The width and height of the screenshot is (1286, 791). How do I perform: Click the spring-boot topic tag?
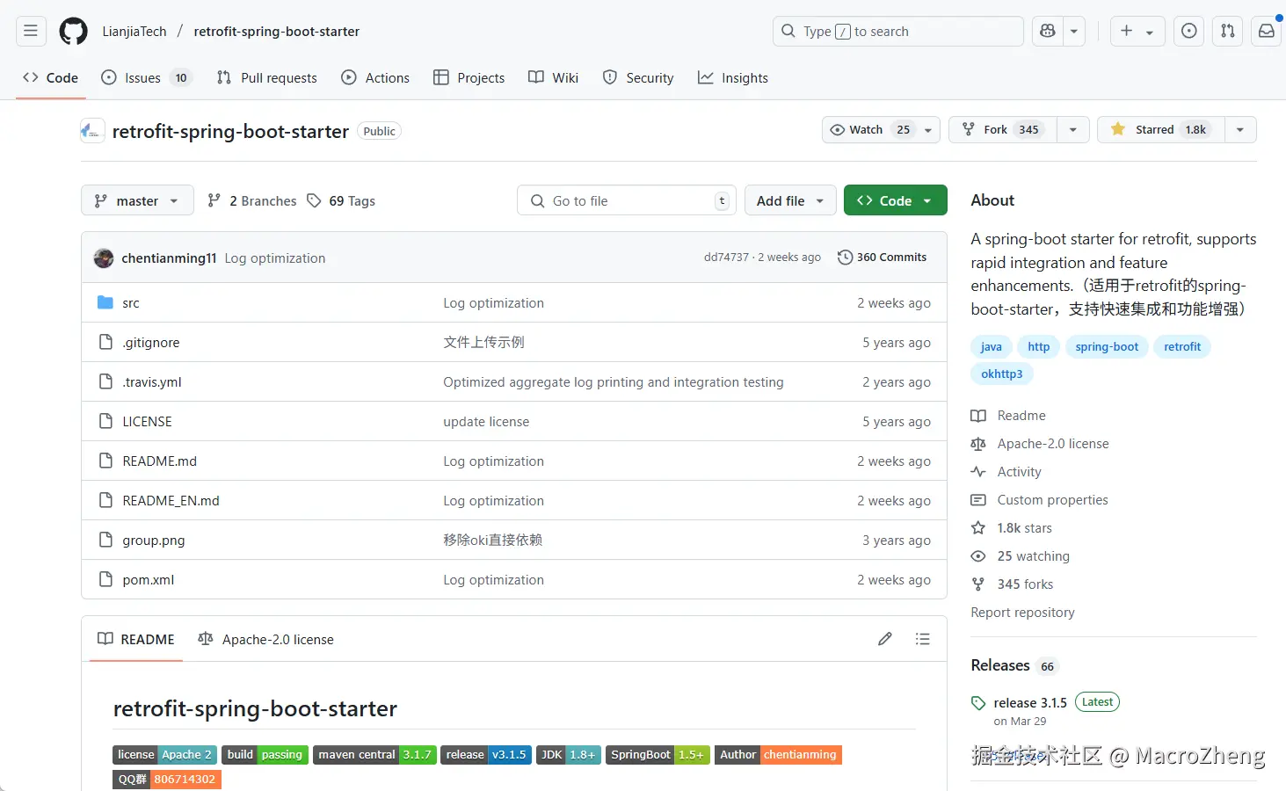[x=1107, y=346]
